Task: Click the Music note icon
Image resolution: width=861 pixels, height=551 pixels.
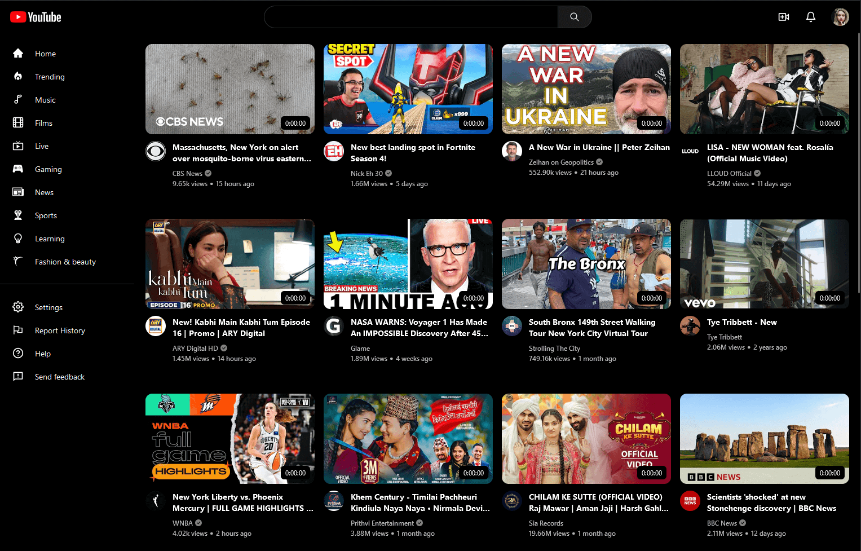Action: click(18, 100)
